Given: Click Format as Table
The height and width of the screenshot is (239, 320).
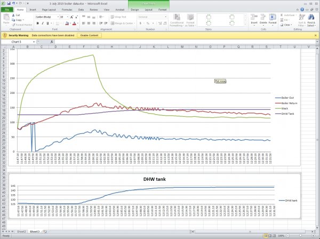Looking at the screenshot, I should [x=190, y=20].
